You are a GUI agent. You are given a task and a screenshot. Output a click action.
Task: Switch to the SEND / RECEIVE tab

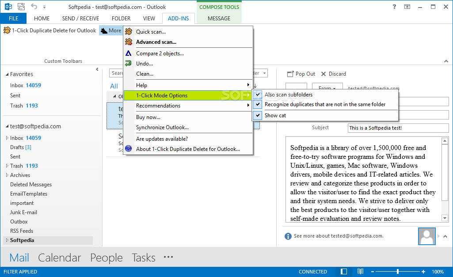(80, 18)
